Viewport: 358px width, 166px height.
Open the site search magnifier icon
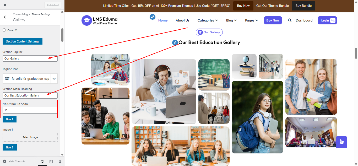tap(290, 20)
